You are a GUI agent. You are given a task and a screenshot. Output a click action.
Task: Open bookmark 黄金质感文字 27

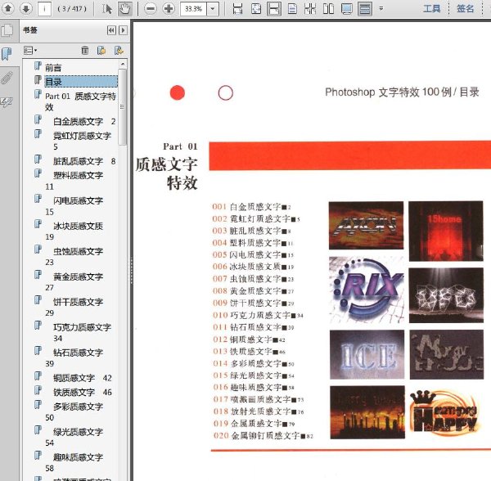tap(74, 282)
